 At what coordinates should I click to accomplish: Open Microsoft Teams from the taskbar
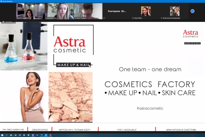coord(37,135)
